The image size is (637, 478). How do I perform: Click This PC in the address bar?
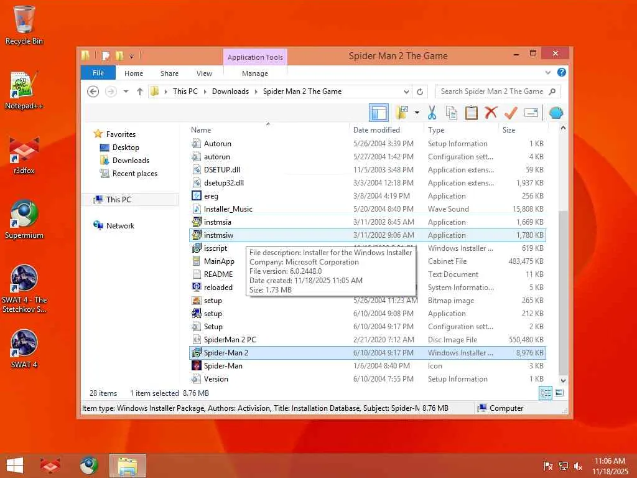pos(185,91)
